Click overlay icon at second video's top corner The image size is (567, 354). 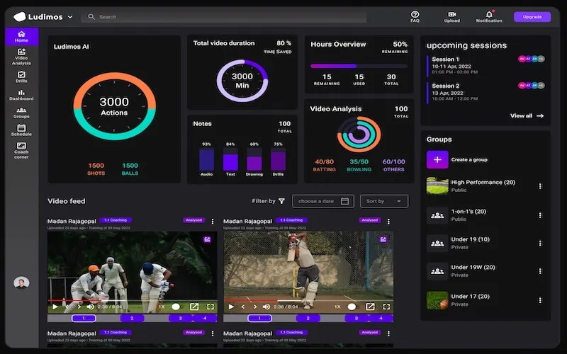click(x=383, y=239)
